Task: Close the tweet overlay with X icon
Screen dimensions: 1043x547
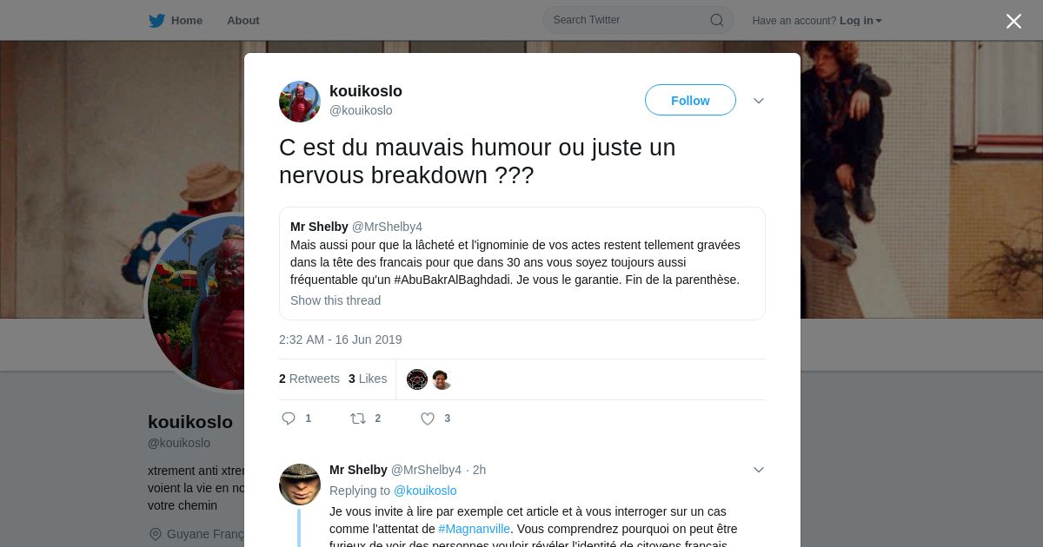Action: pyautogui.click(x=1013, y=21)
